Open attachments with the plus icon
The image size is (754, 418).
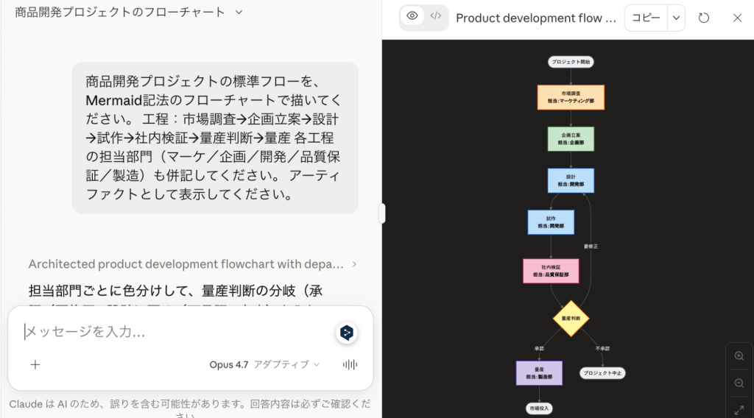coord(35,365)
